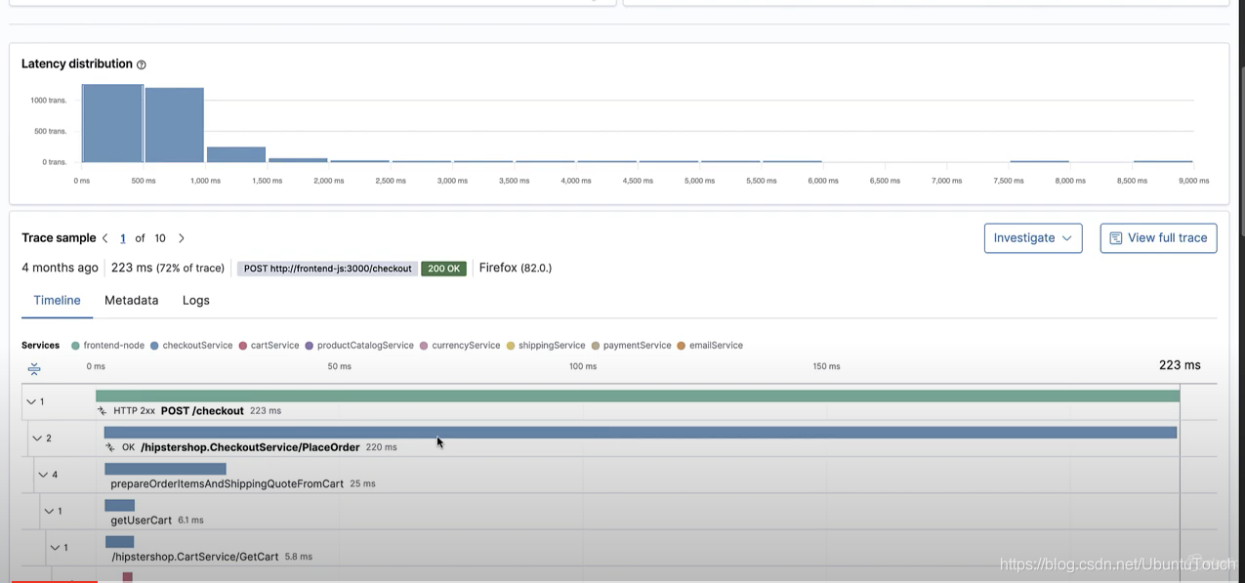This screenshot has height=583, width=1245.
Task: Collapse the prepareOrderItemsAndShippingQuoteFromCart chevron
Action: point(43,475)
